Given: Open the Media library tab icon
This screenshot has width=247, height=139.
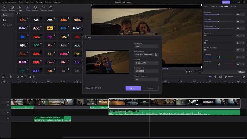Looking at the screenshot, I should (x=4, y=8).
